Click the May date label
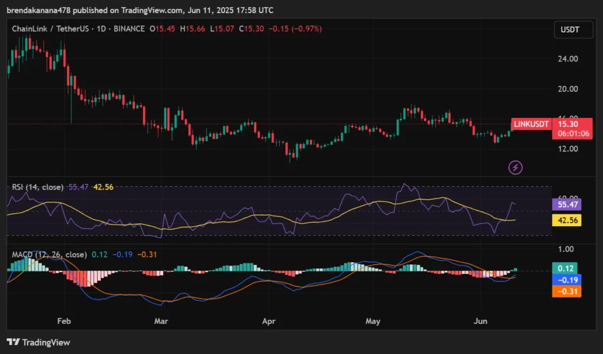The width and height of the screenshot is (603, 354). point(373,321)
